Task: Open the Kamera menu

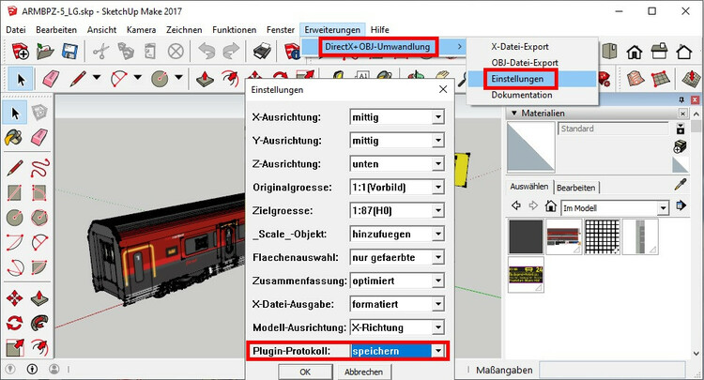Action: coord(141,30)
